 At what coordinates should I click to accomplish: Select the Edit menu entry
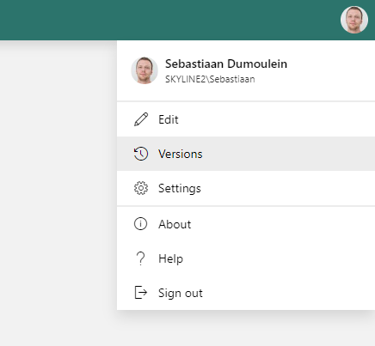(x=246, y=119)
